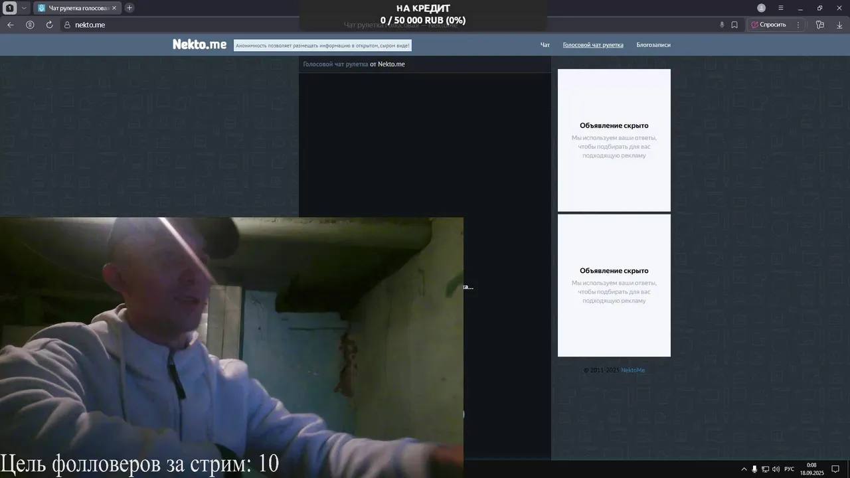The height and width of the screenshot is (478, 850).
Task: Open the Yandex home button
Action: click(30, 25)
